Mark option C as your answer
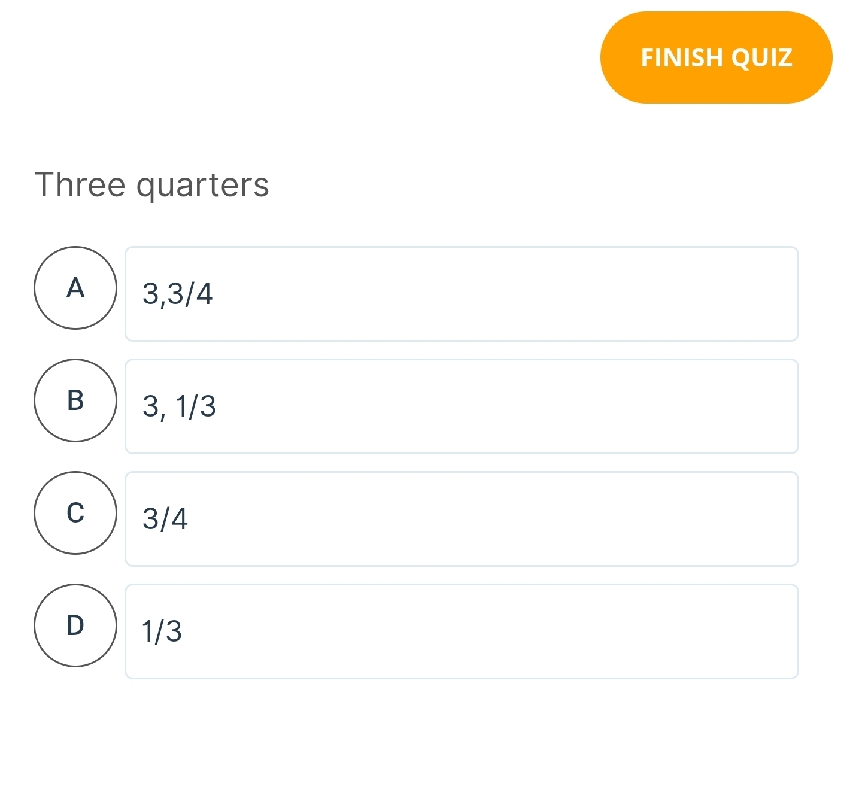The height and width of the screenshot is (808, 862). pyautogui.click(x=75, y=514)
